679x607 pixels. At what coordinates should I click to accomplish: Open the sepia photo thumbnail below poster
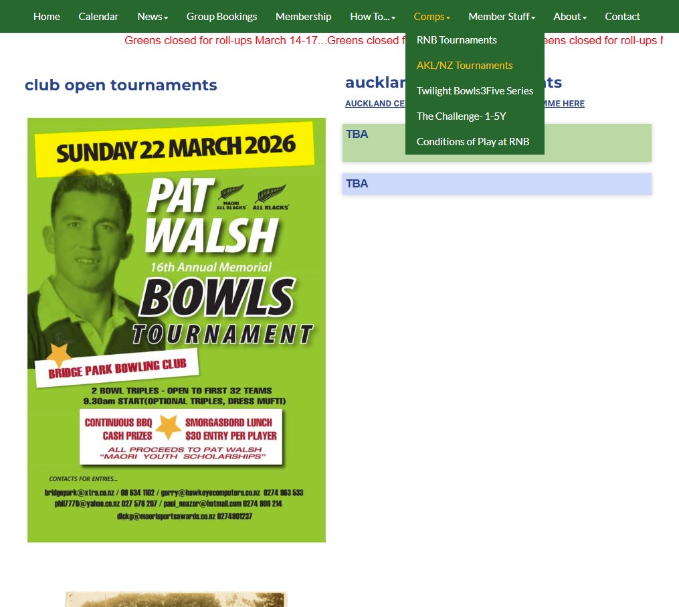[x=176, y=599]
